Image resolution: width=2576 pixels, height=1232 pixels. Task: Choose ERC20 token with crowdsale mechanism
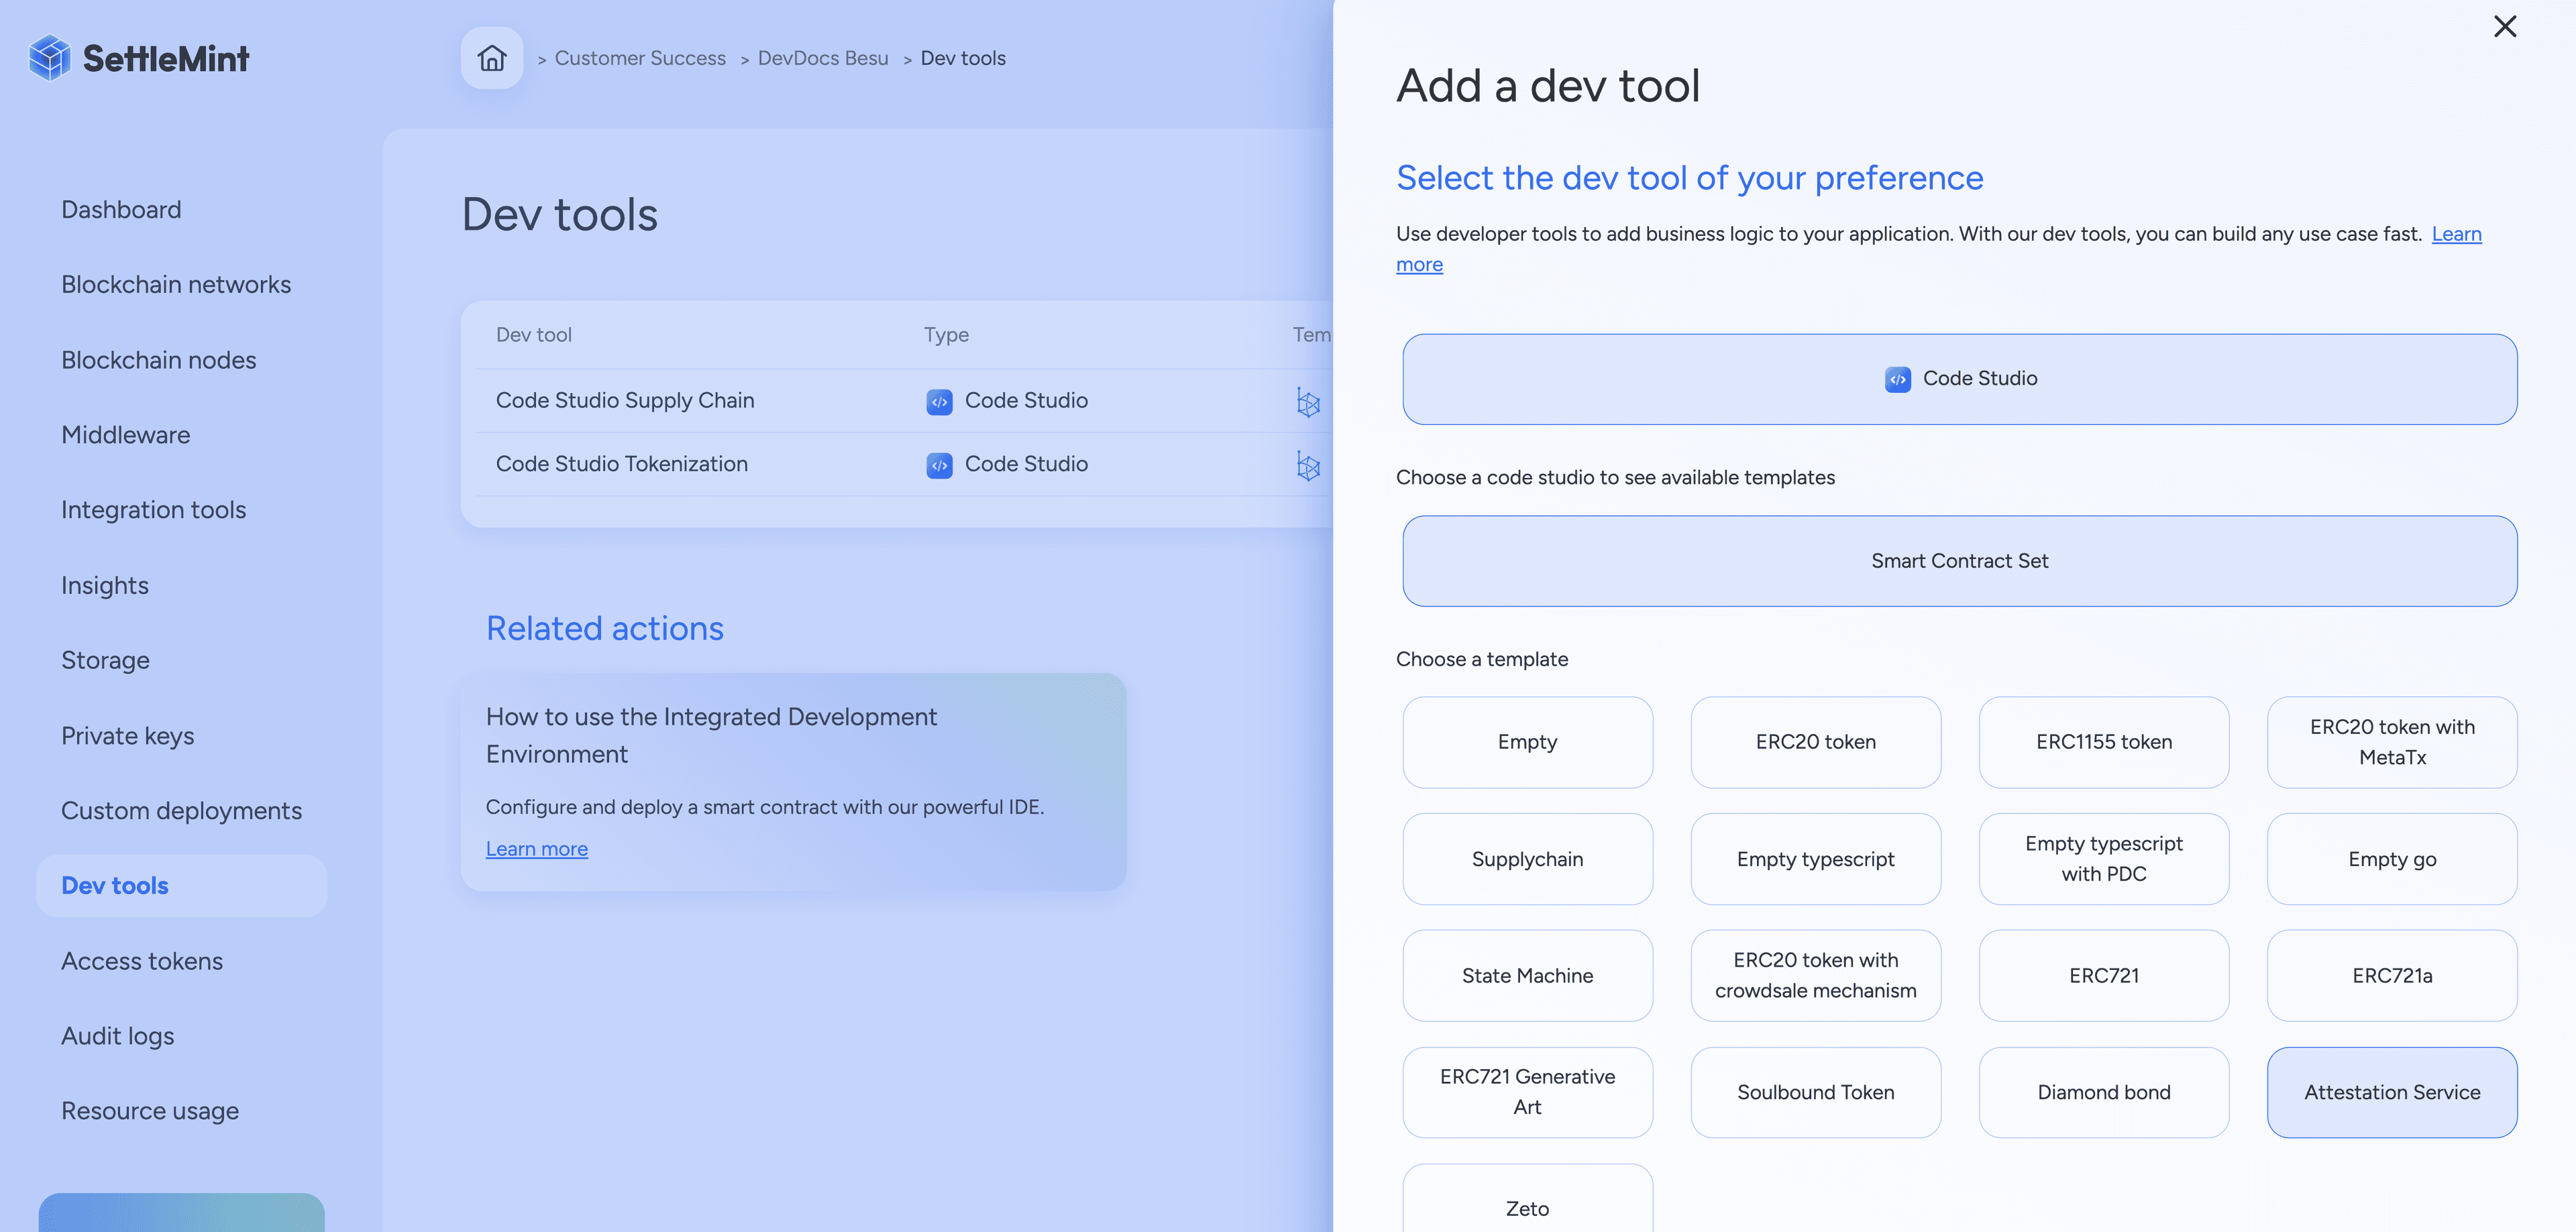(x=1815, y=975)
